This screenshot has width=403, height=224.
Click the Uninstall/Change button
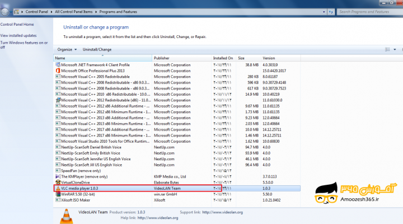coord(97,49)
